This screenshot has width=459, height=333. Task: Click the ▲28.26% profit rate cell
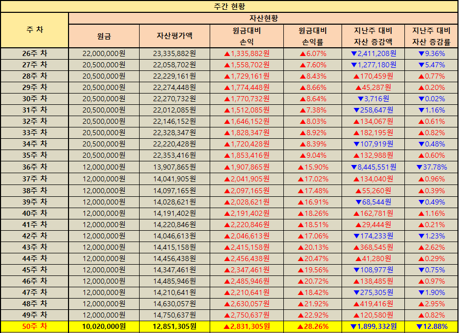312,326
